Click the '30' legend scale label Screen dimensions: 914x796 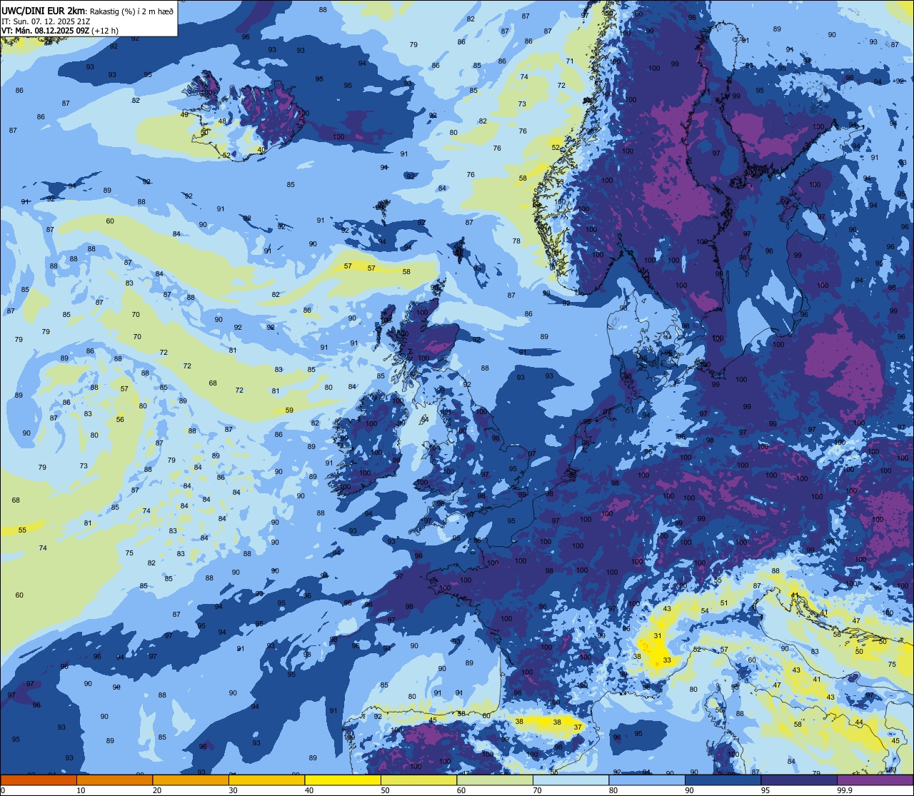(x=233, y=790)
